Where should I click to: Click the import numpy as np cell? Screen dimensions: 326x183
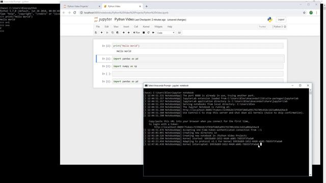(x=198, y=66)
